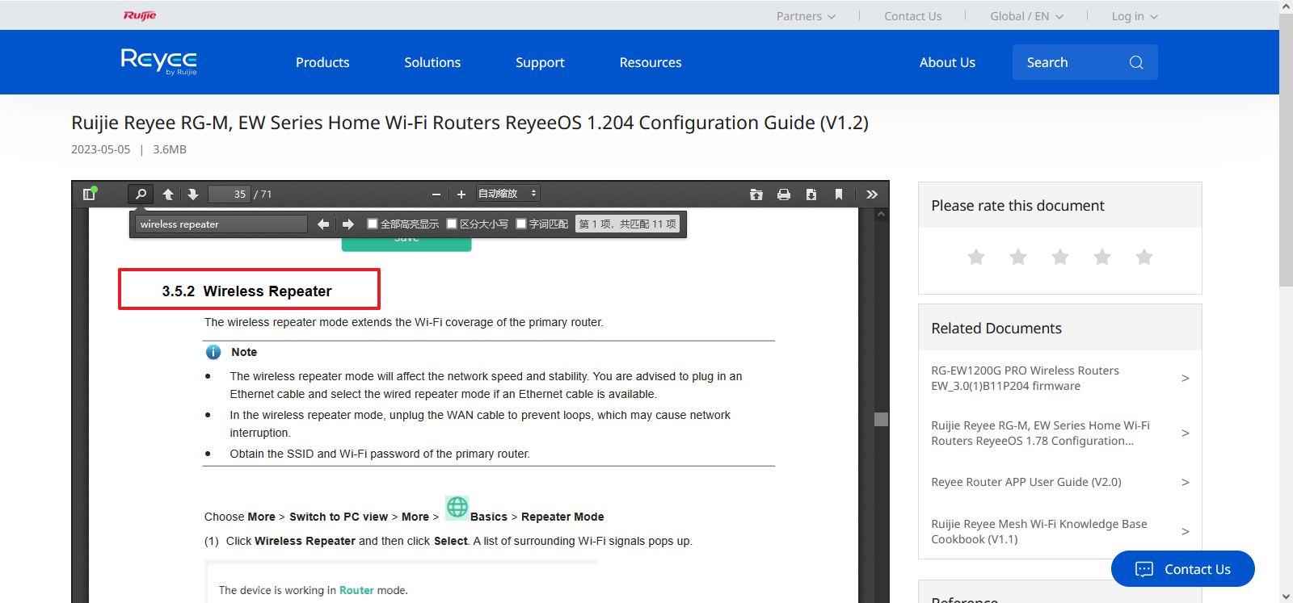Expand the Log in dropdown
This screenshot has width=1293, height=603.
tap(1135, 16)
